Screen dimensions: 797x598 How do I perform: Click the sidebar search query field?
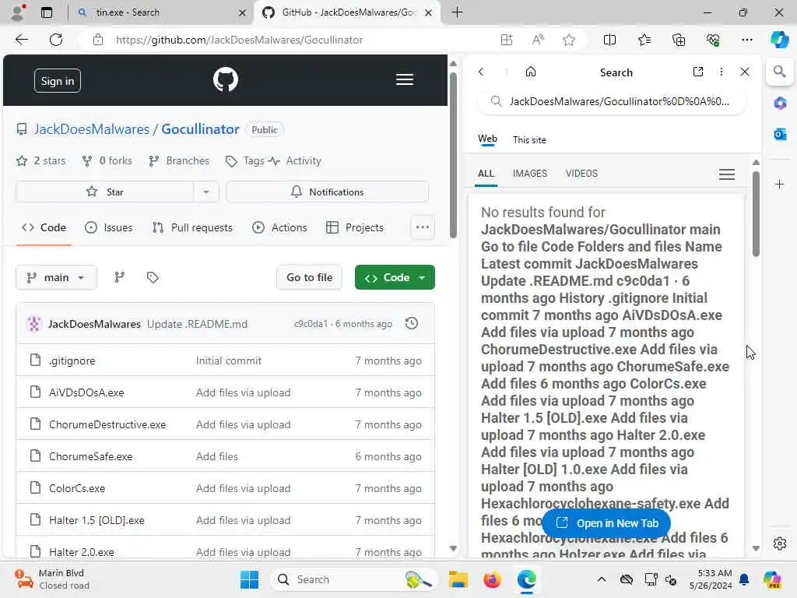point(612,101)
